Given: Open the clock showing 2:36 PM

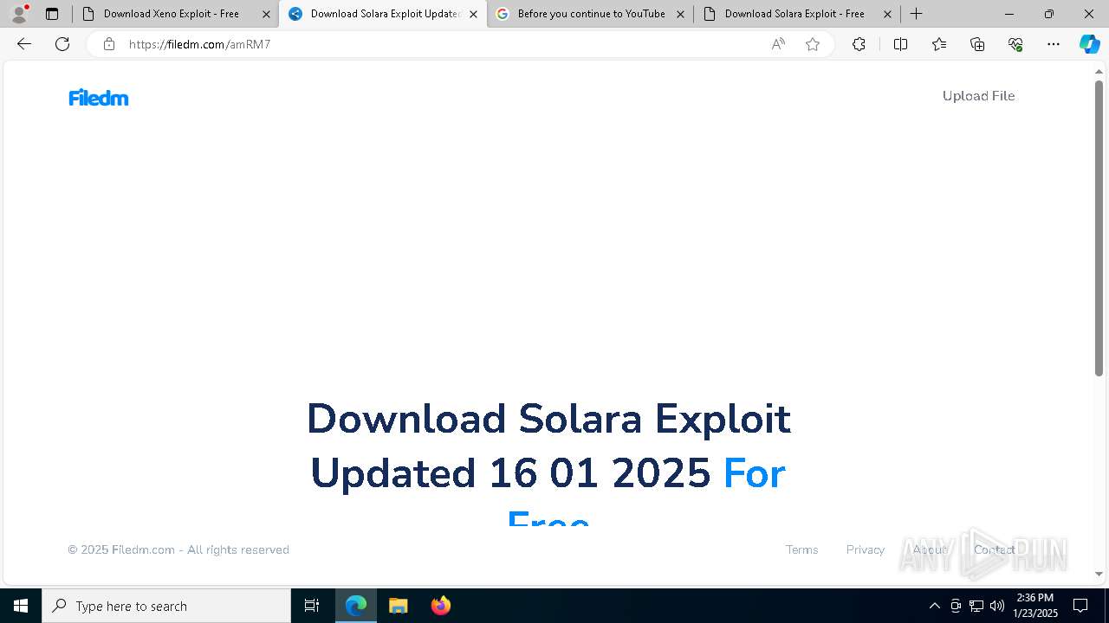Looking at the screenshot, I should pos(1035,606).
